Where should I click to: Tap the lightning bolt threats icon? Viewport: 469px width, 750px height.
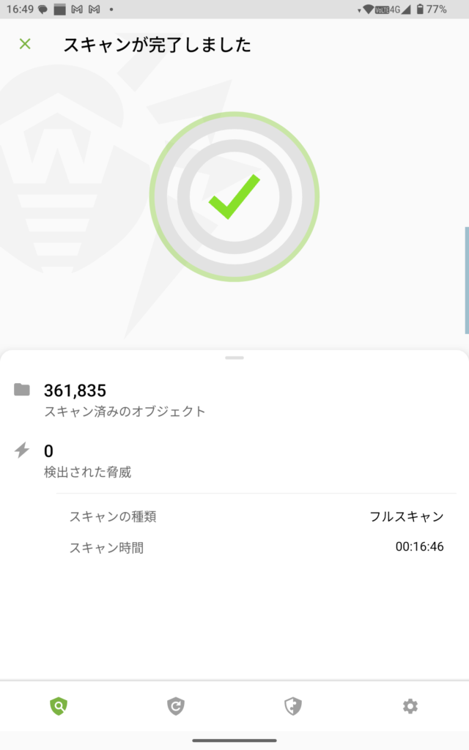point(22,450)
